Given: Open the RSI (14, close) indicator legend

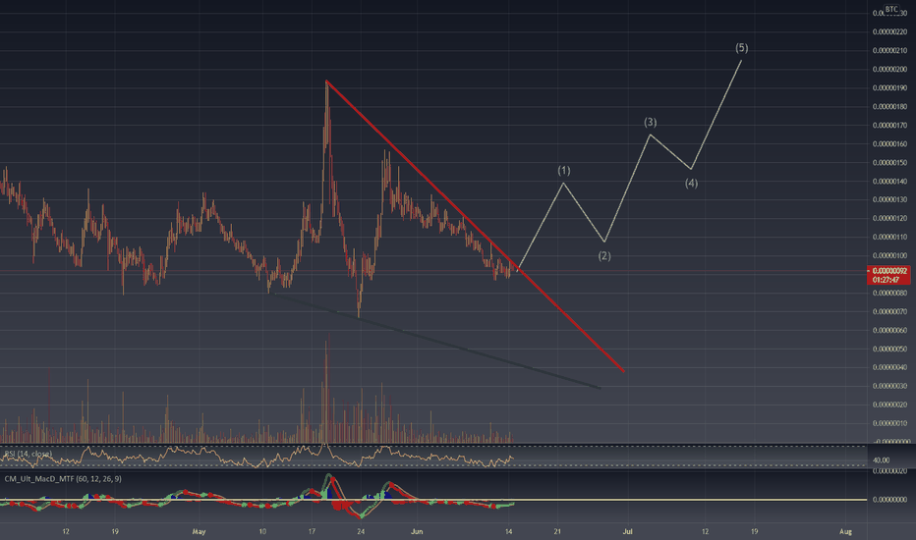Looking at the screenshot, I should [x=29, y=454].
